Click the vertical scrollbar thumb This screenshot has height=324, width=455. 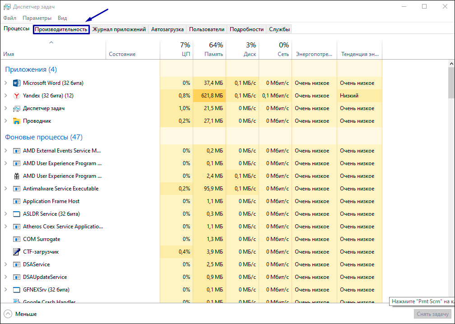coord(451,81)
